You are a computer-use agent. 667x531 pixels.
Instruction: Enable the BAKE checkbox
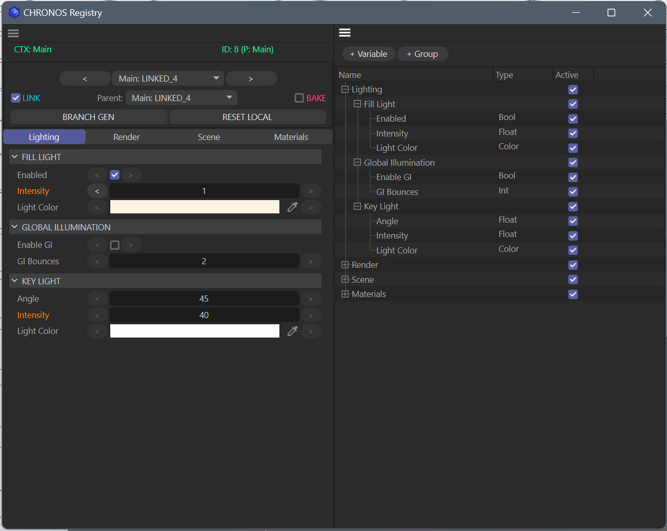(299, 98)
